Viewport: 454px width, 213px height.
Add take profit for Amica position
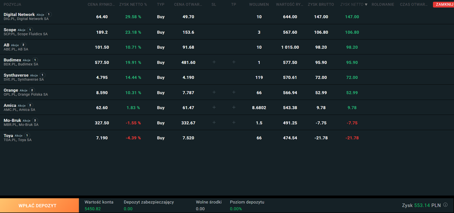click(234, 107)
